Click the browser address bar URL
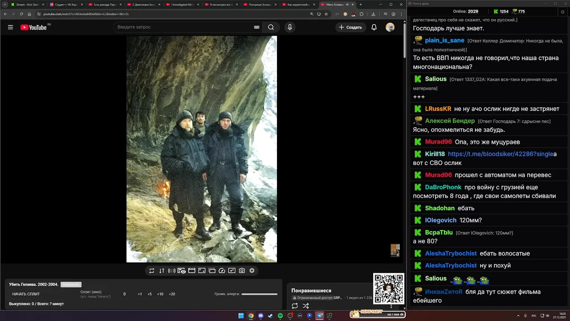This screenshot has height=321, width=570. (x=86, y=14)
